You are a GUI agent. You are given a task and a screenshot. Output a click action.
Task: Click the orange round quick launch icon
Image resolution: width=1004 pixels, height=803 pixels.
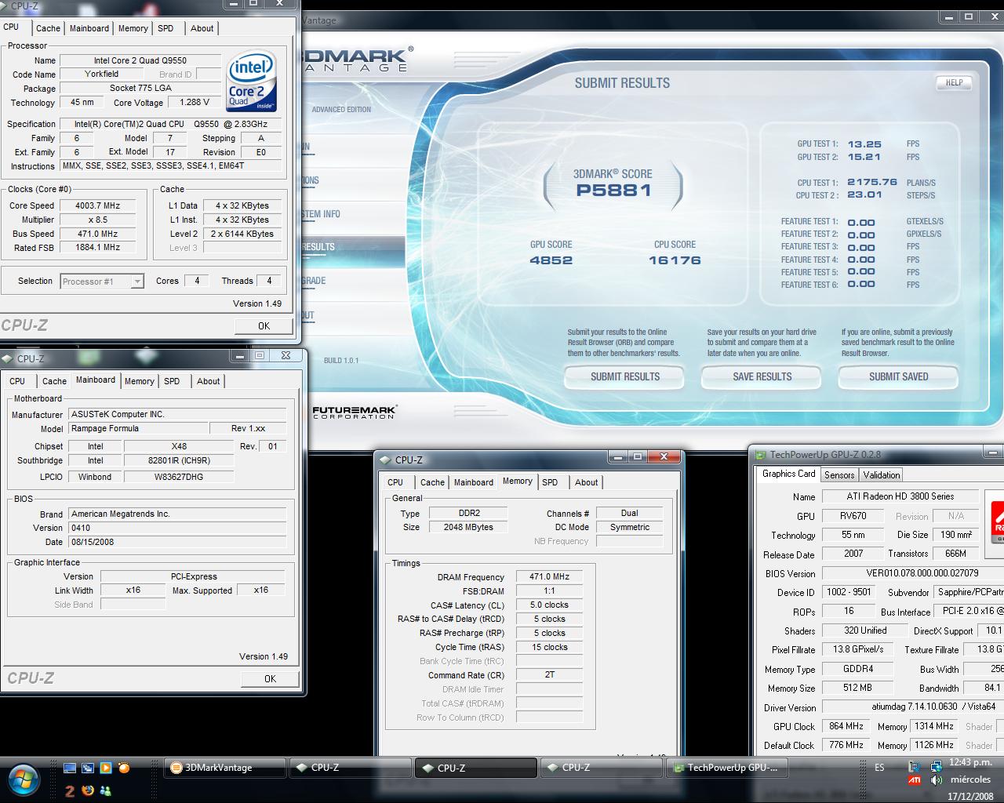click(124, 768)
